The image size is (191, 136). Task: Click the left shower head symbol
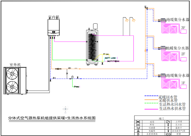[127, 20]
